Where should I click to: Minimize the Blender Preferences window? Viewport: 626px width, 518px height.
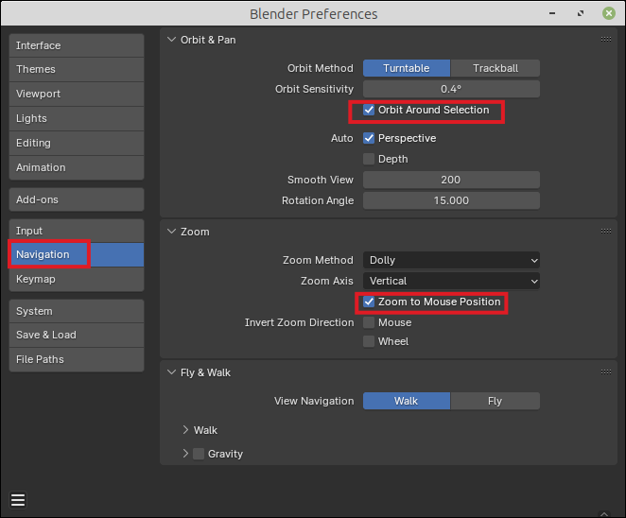coord(552,13)
